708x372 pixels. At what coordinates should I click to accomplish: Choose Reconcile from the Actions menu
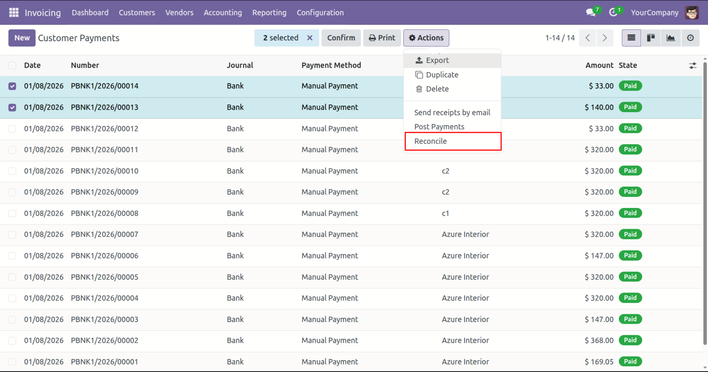click(x=430, y=141)
